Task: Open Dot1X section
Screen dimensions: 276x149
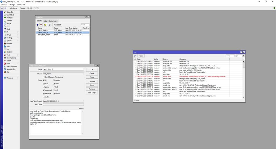Action: (x=9, y=61)
